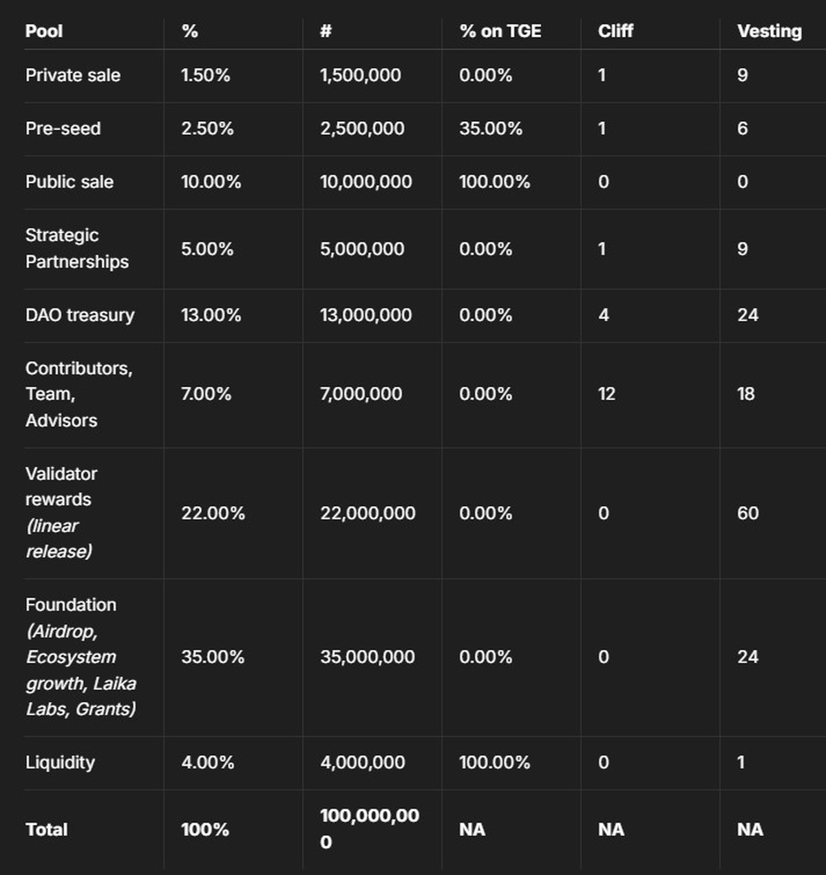The image size is (826, 875).
Task: Click the Pre-seed pool name
Action: click(x=63, y=129)
